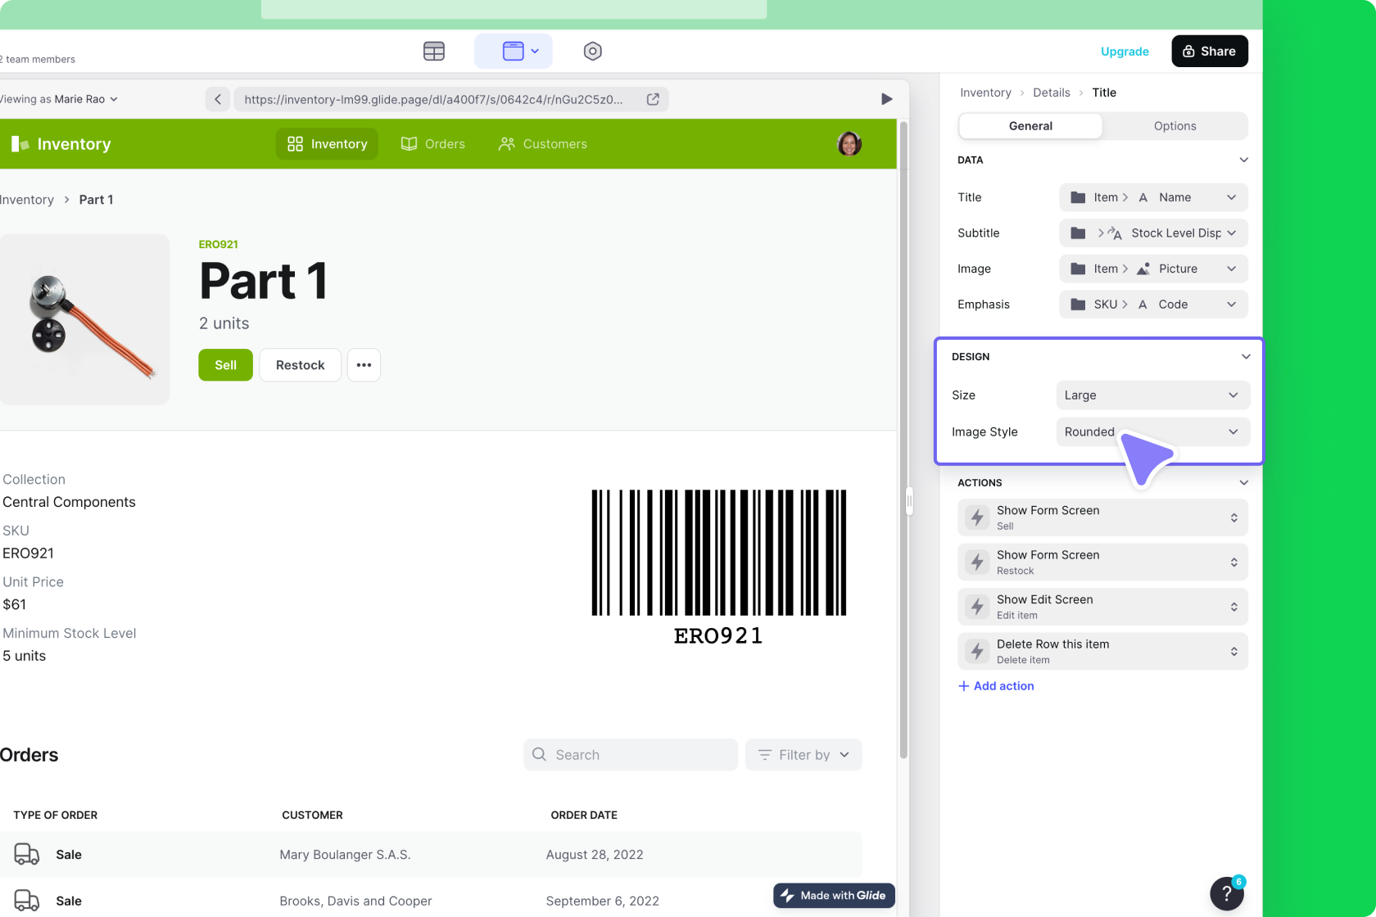
Task: Open app URL in new window icon
Action: tap(653, 99)
